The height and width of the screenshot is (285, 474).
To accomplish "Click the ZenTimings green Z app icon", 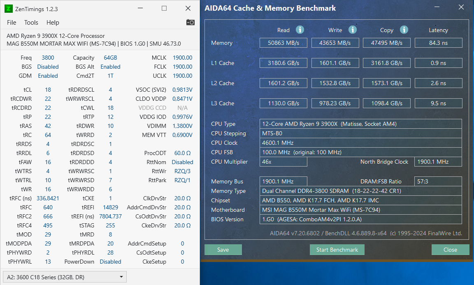I will pyautogui.click(x=9, y=9).
